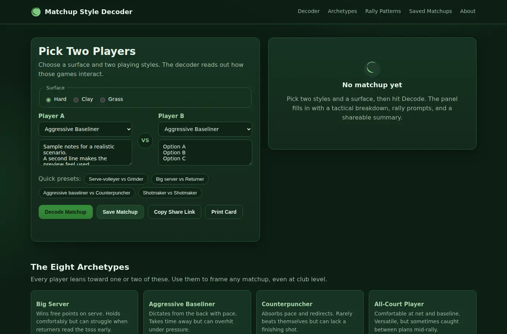Click the Player B label
Screen dimensions: 507x334
pos(171,116)
